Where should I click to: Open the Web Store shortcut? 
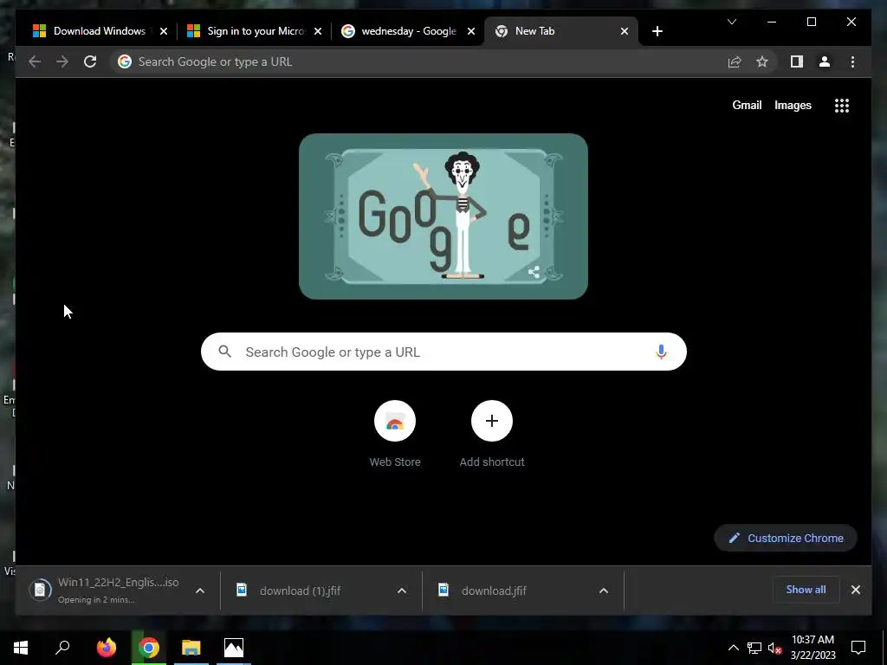tap(395, 434)
